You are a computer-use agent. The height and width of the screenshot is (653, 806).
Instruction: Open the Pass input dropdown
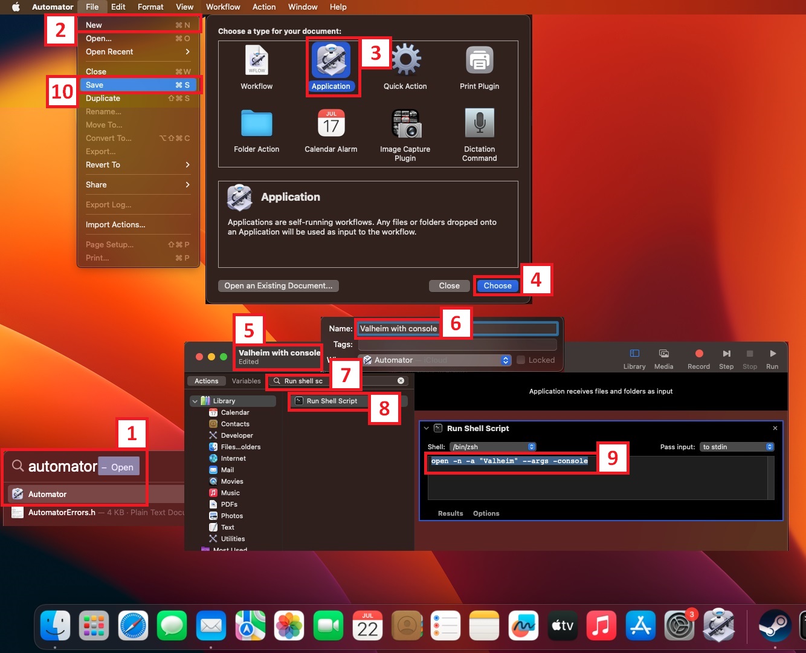(737, 447)
